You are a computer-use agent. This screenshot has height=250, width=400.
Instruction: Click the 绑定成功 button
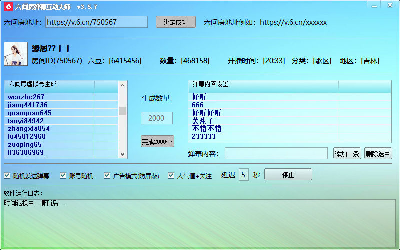pos(176,22)
